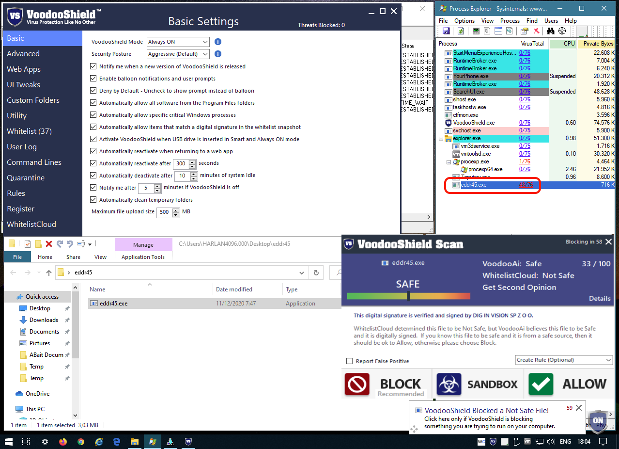Viewport: 619px width, 449px height.
Task: Click the Refresh Now icon in Process Explorer
Action: (461, 31)
